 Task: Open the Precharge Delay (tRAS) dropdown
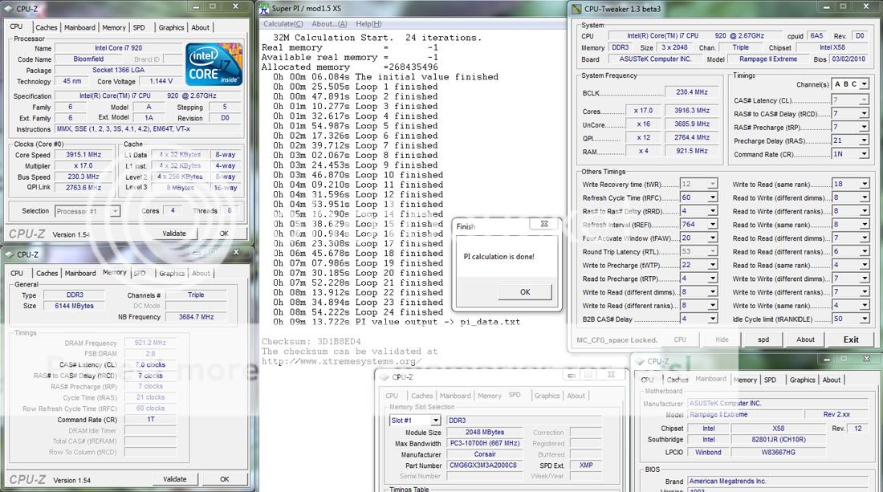(x=864, y=140)
